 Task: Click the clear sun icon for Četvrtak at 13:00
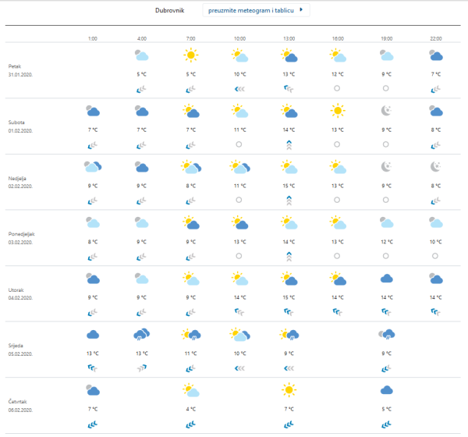[x=289, y=389]
